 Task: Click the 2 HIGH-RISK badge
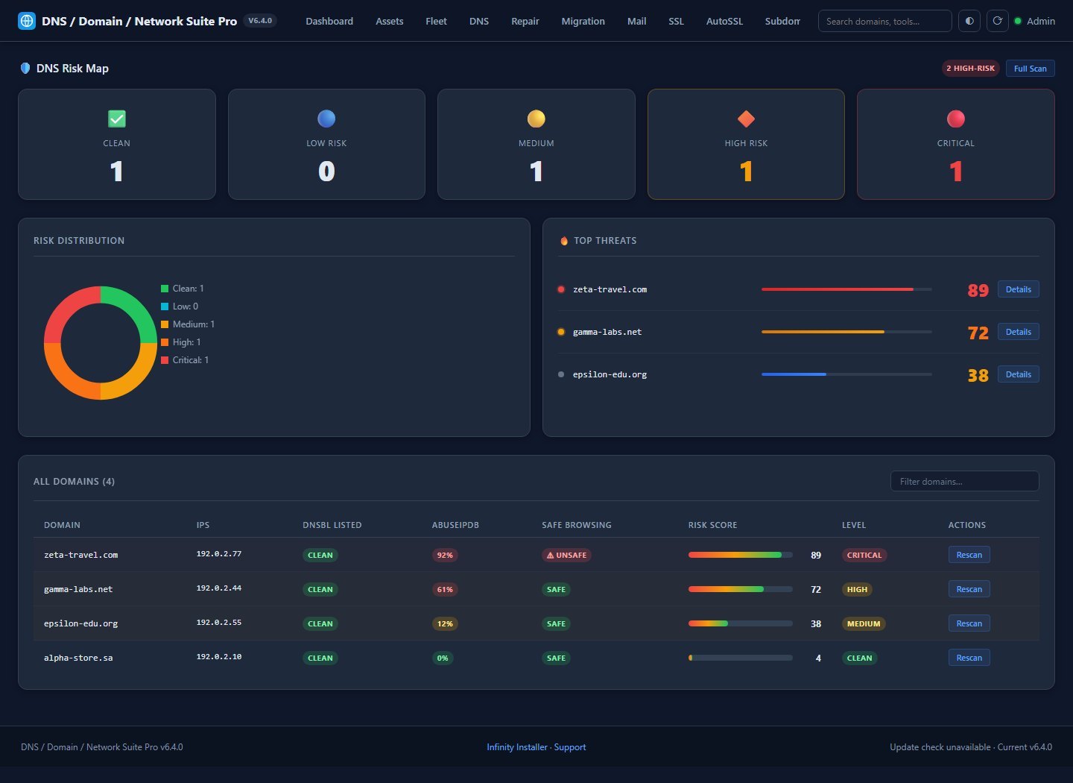coord(970,69)
